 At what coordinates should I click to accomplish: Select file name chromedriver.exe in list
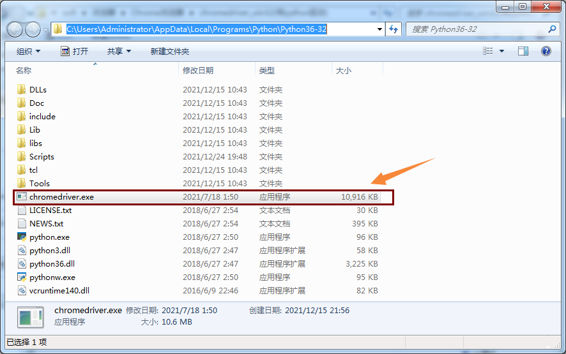[62, 197]
